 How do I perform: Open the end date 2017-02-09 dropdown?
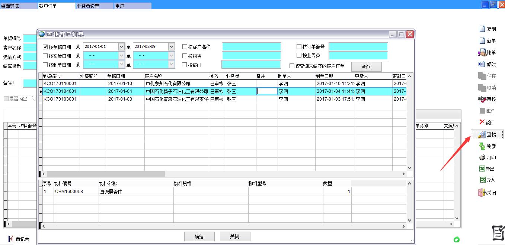[171, 47]
